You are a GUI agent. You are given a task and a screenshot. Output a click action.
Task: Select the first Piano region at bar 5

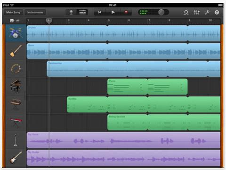pyautogui.click(x=128, y=87)
